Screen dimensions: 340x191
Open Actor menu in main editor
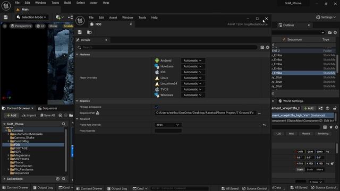pos(93,3)
